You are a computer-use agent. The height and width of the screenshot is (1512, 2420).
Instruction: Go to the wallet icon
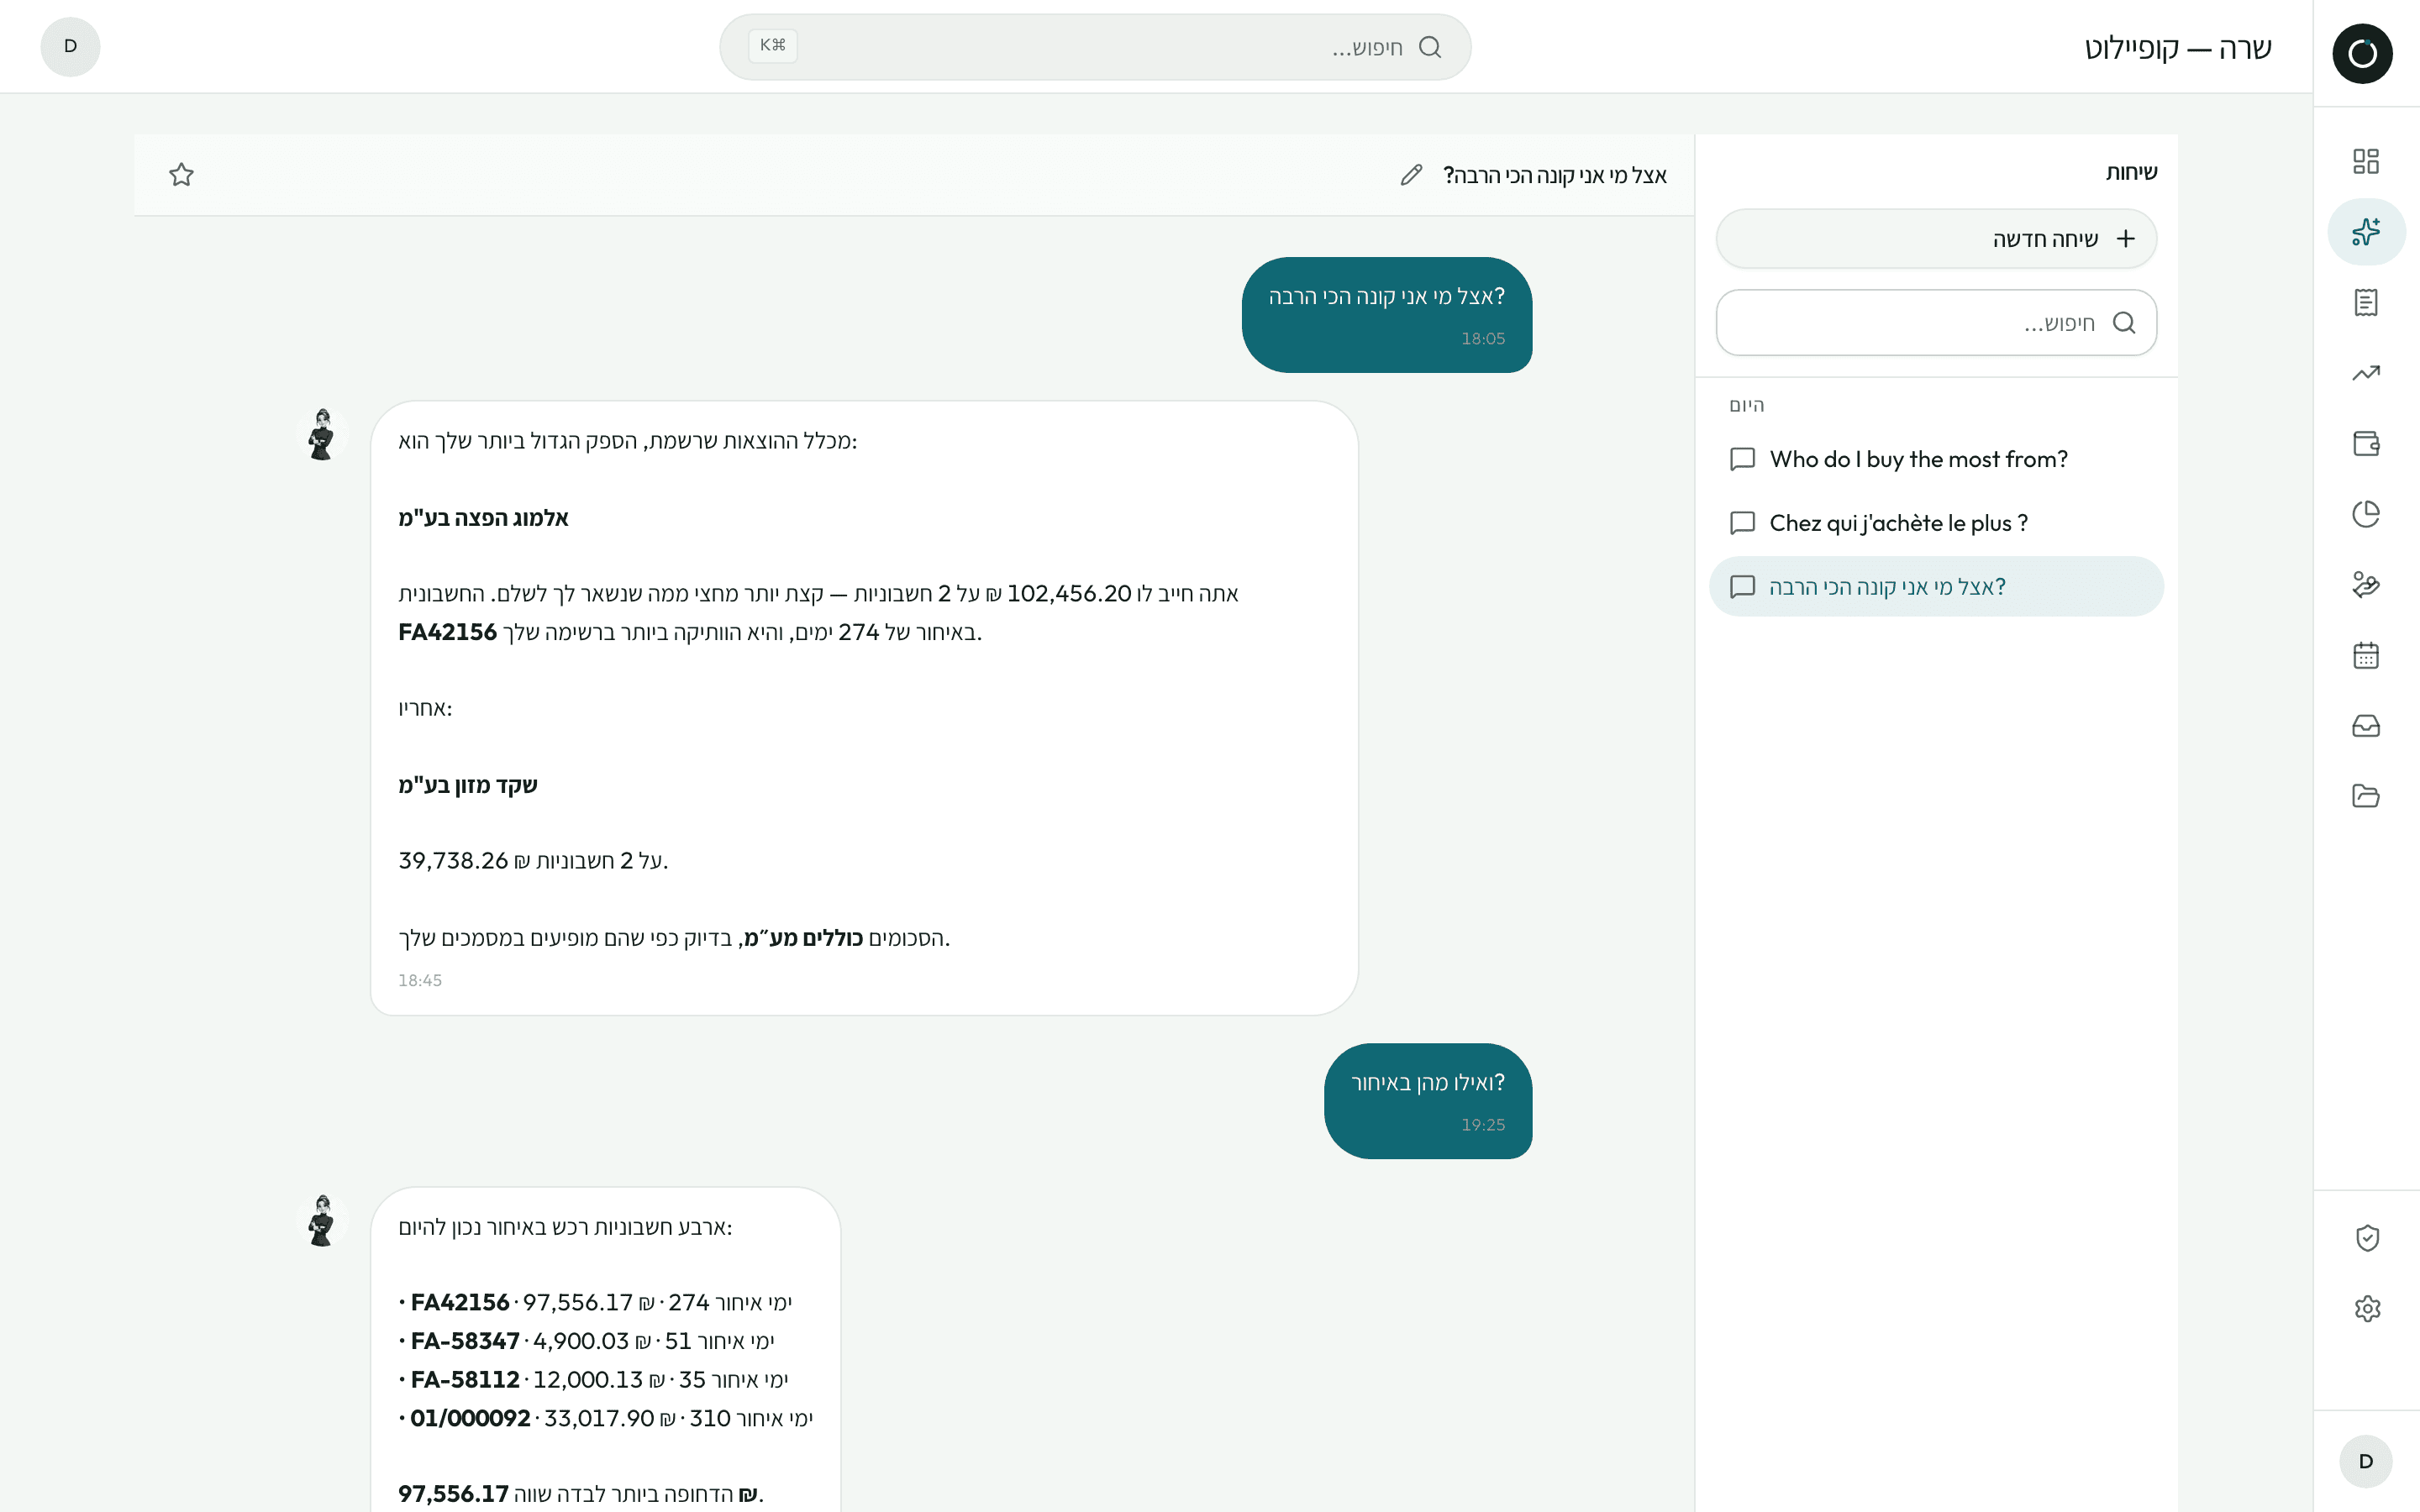tap(2366, 443)
